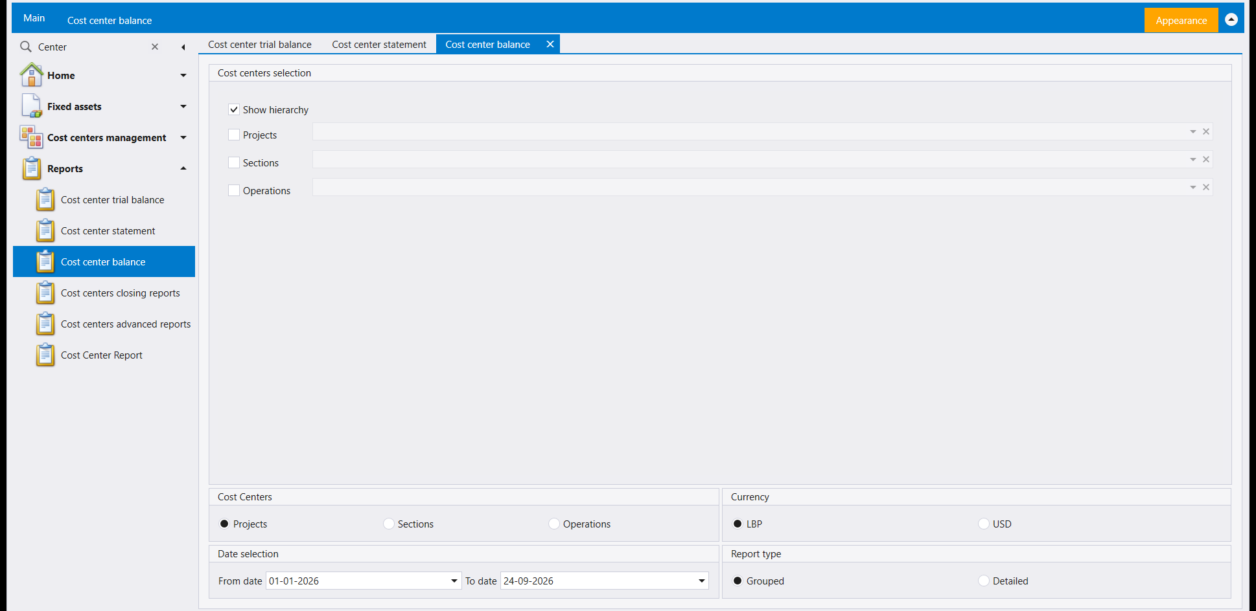
Task: Close the Cost center balance tab
Action: pyautogui.click(x=550, y=44)
